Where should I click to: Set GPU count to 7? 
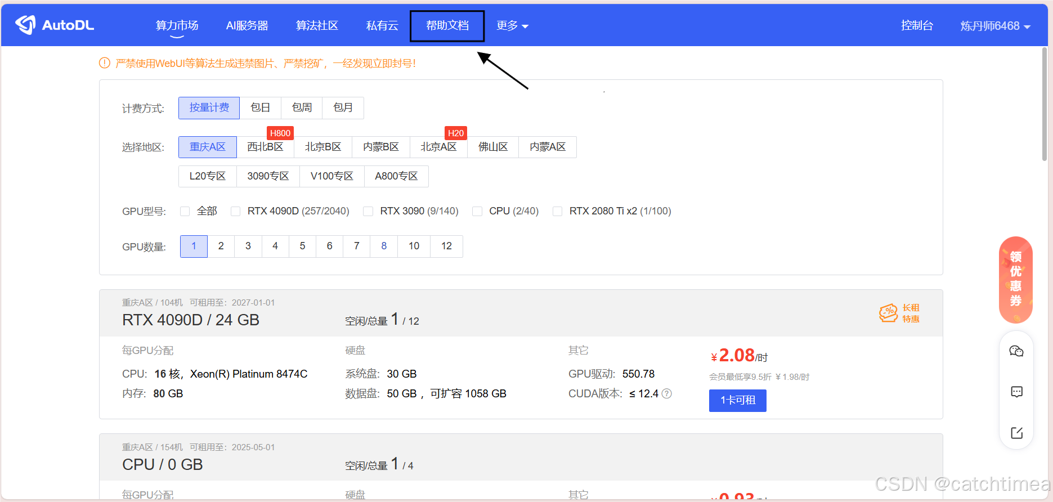(357, 246)
